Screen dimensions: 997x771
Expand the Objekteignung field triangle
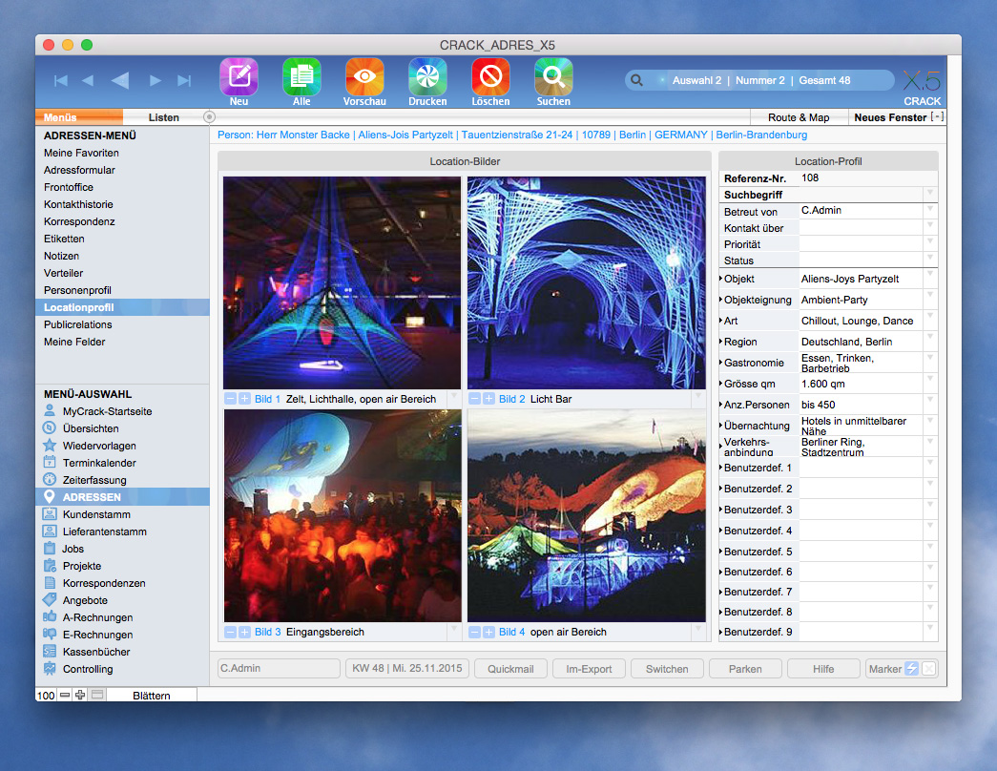pos(721,300)
